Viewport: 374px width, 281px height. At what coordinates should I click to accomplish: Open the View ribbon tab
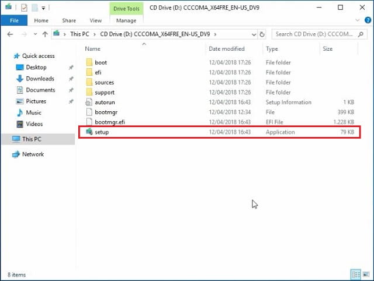coord(96,20)
